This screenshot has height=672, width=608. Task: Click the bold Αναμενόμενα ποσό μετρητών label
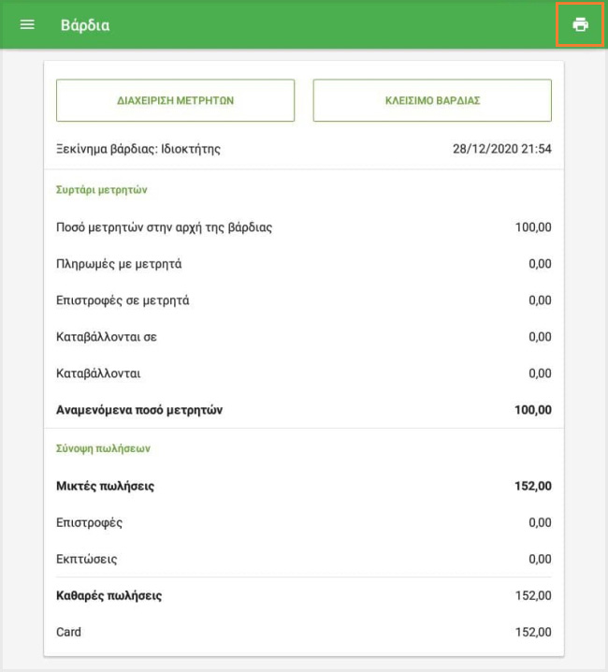[139, 410]
